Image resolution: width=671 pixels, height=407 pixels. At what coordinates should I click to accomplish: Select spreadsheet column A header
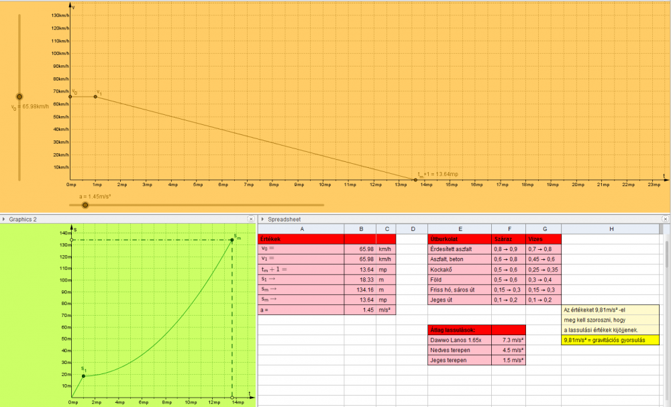point(301,229)
